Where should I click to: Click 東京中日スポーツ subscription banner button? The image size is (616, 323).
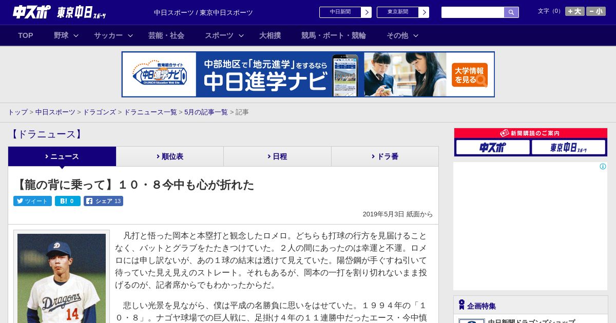click(568, 147)
